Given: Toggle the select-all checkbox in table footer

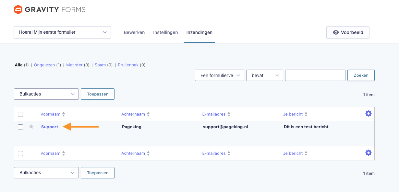Looking at the screenshot, I should (x=20, y=153).
